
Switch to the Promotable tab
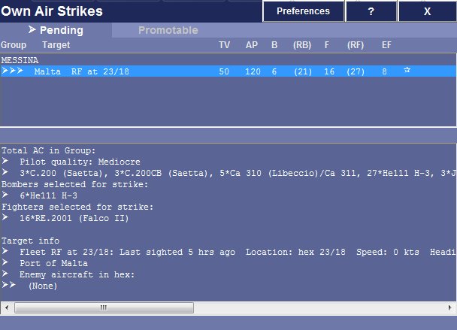click(x=168, y=30)
